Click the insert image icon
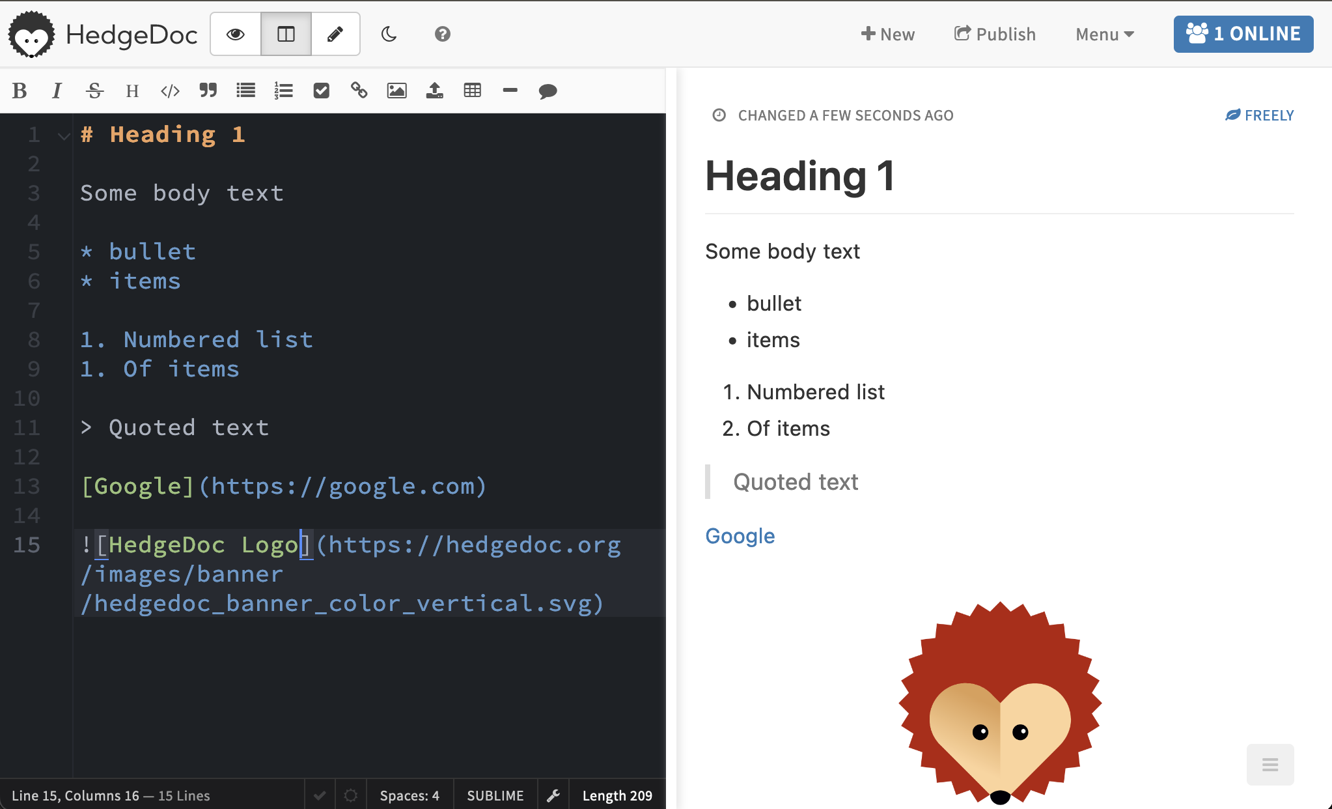 (x=396, y=91)
